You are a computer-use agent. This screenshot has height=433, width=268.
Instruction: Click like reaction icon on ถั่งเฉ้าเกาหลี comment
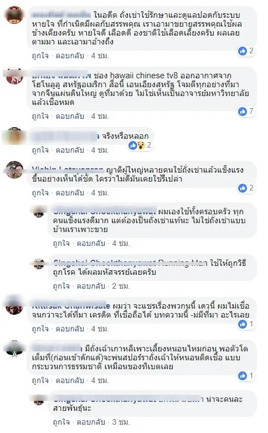[243, 376]
